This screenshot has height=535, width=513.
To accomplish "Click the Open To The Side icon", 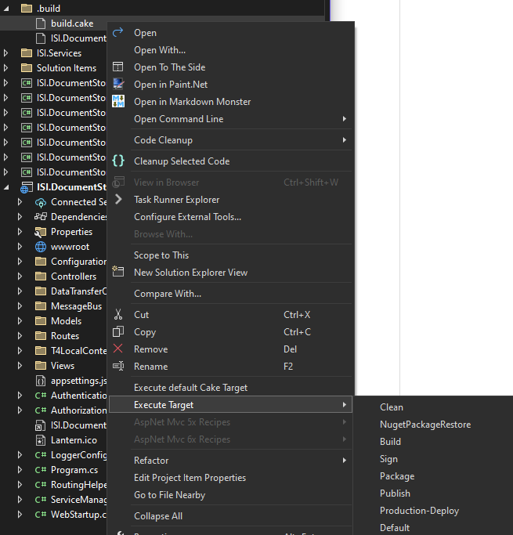I will (118, 67).
